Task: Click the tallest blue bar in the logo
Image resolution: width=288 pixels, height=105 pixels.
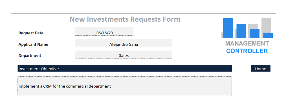Action: 228,28
